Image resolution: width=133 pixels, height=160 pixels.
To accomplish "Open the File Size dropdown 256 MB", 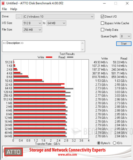I will 32,30.
